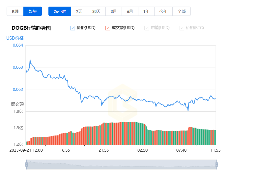Click the 02:50 time axis label
The height and width of the screenshot is (186, 257).
142,150
